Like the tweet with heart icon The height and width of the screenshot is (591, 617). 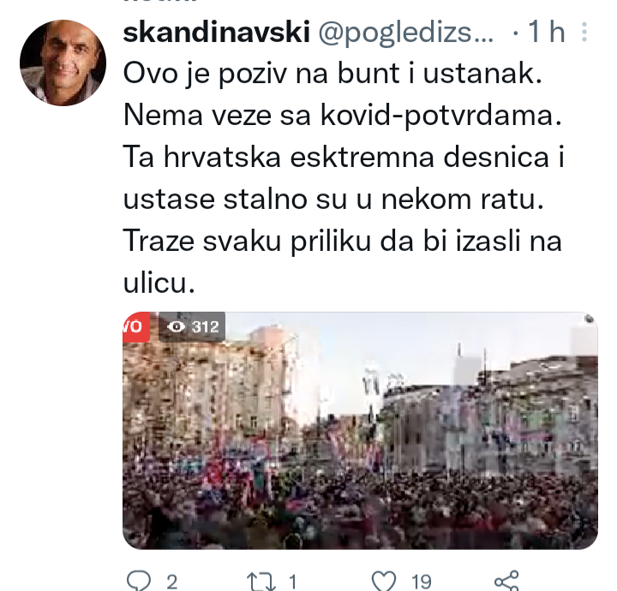point(384,581)
